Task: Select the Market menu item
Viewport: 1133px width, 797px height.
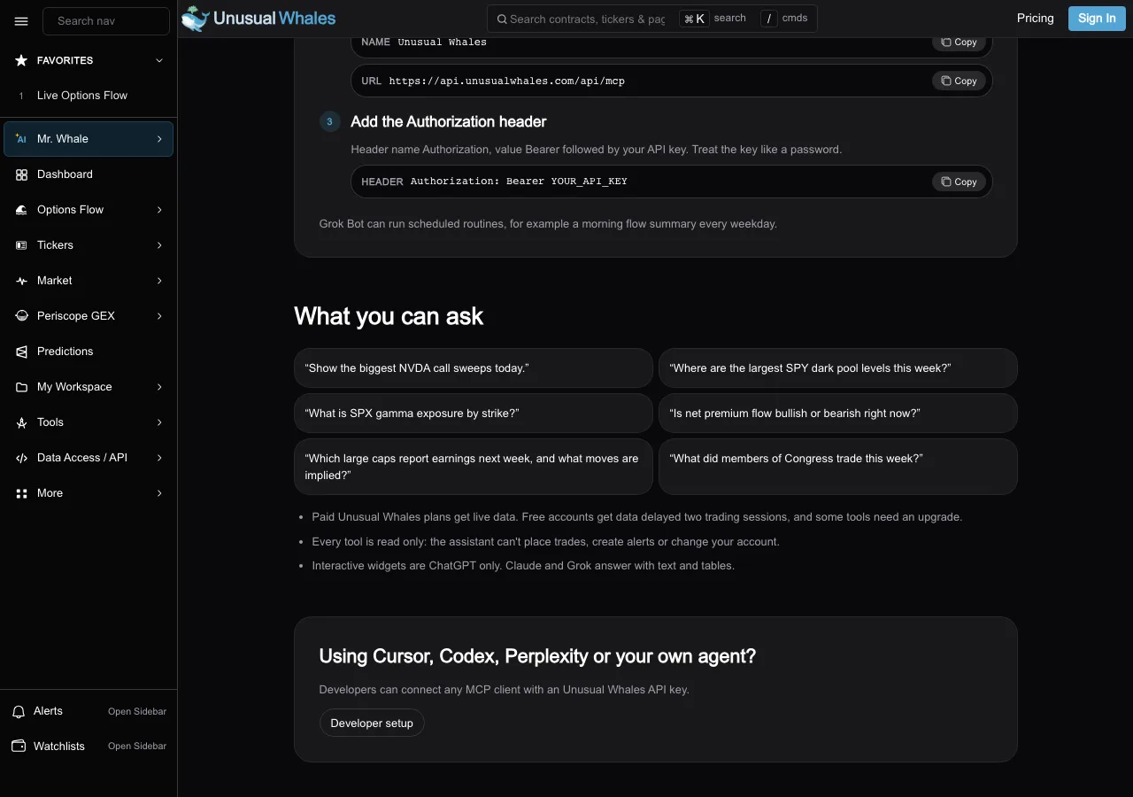Action: [x=89, y=281]
